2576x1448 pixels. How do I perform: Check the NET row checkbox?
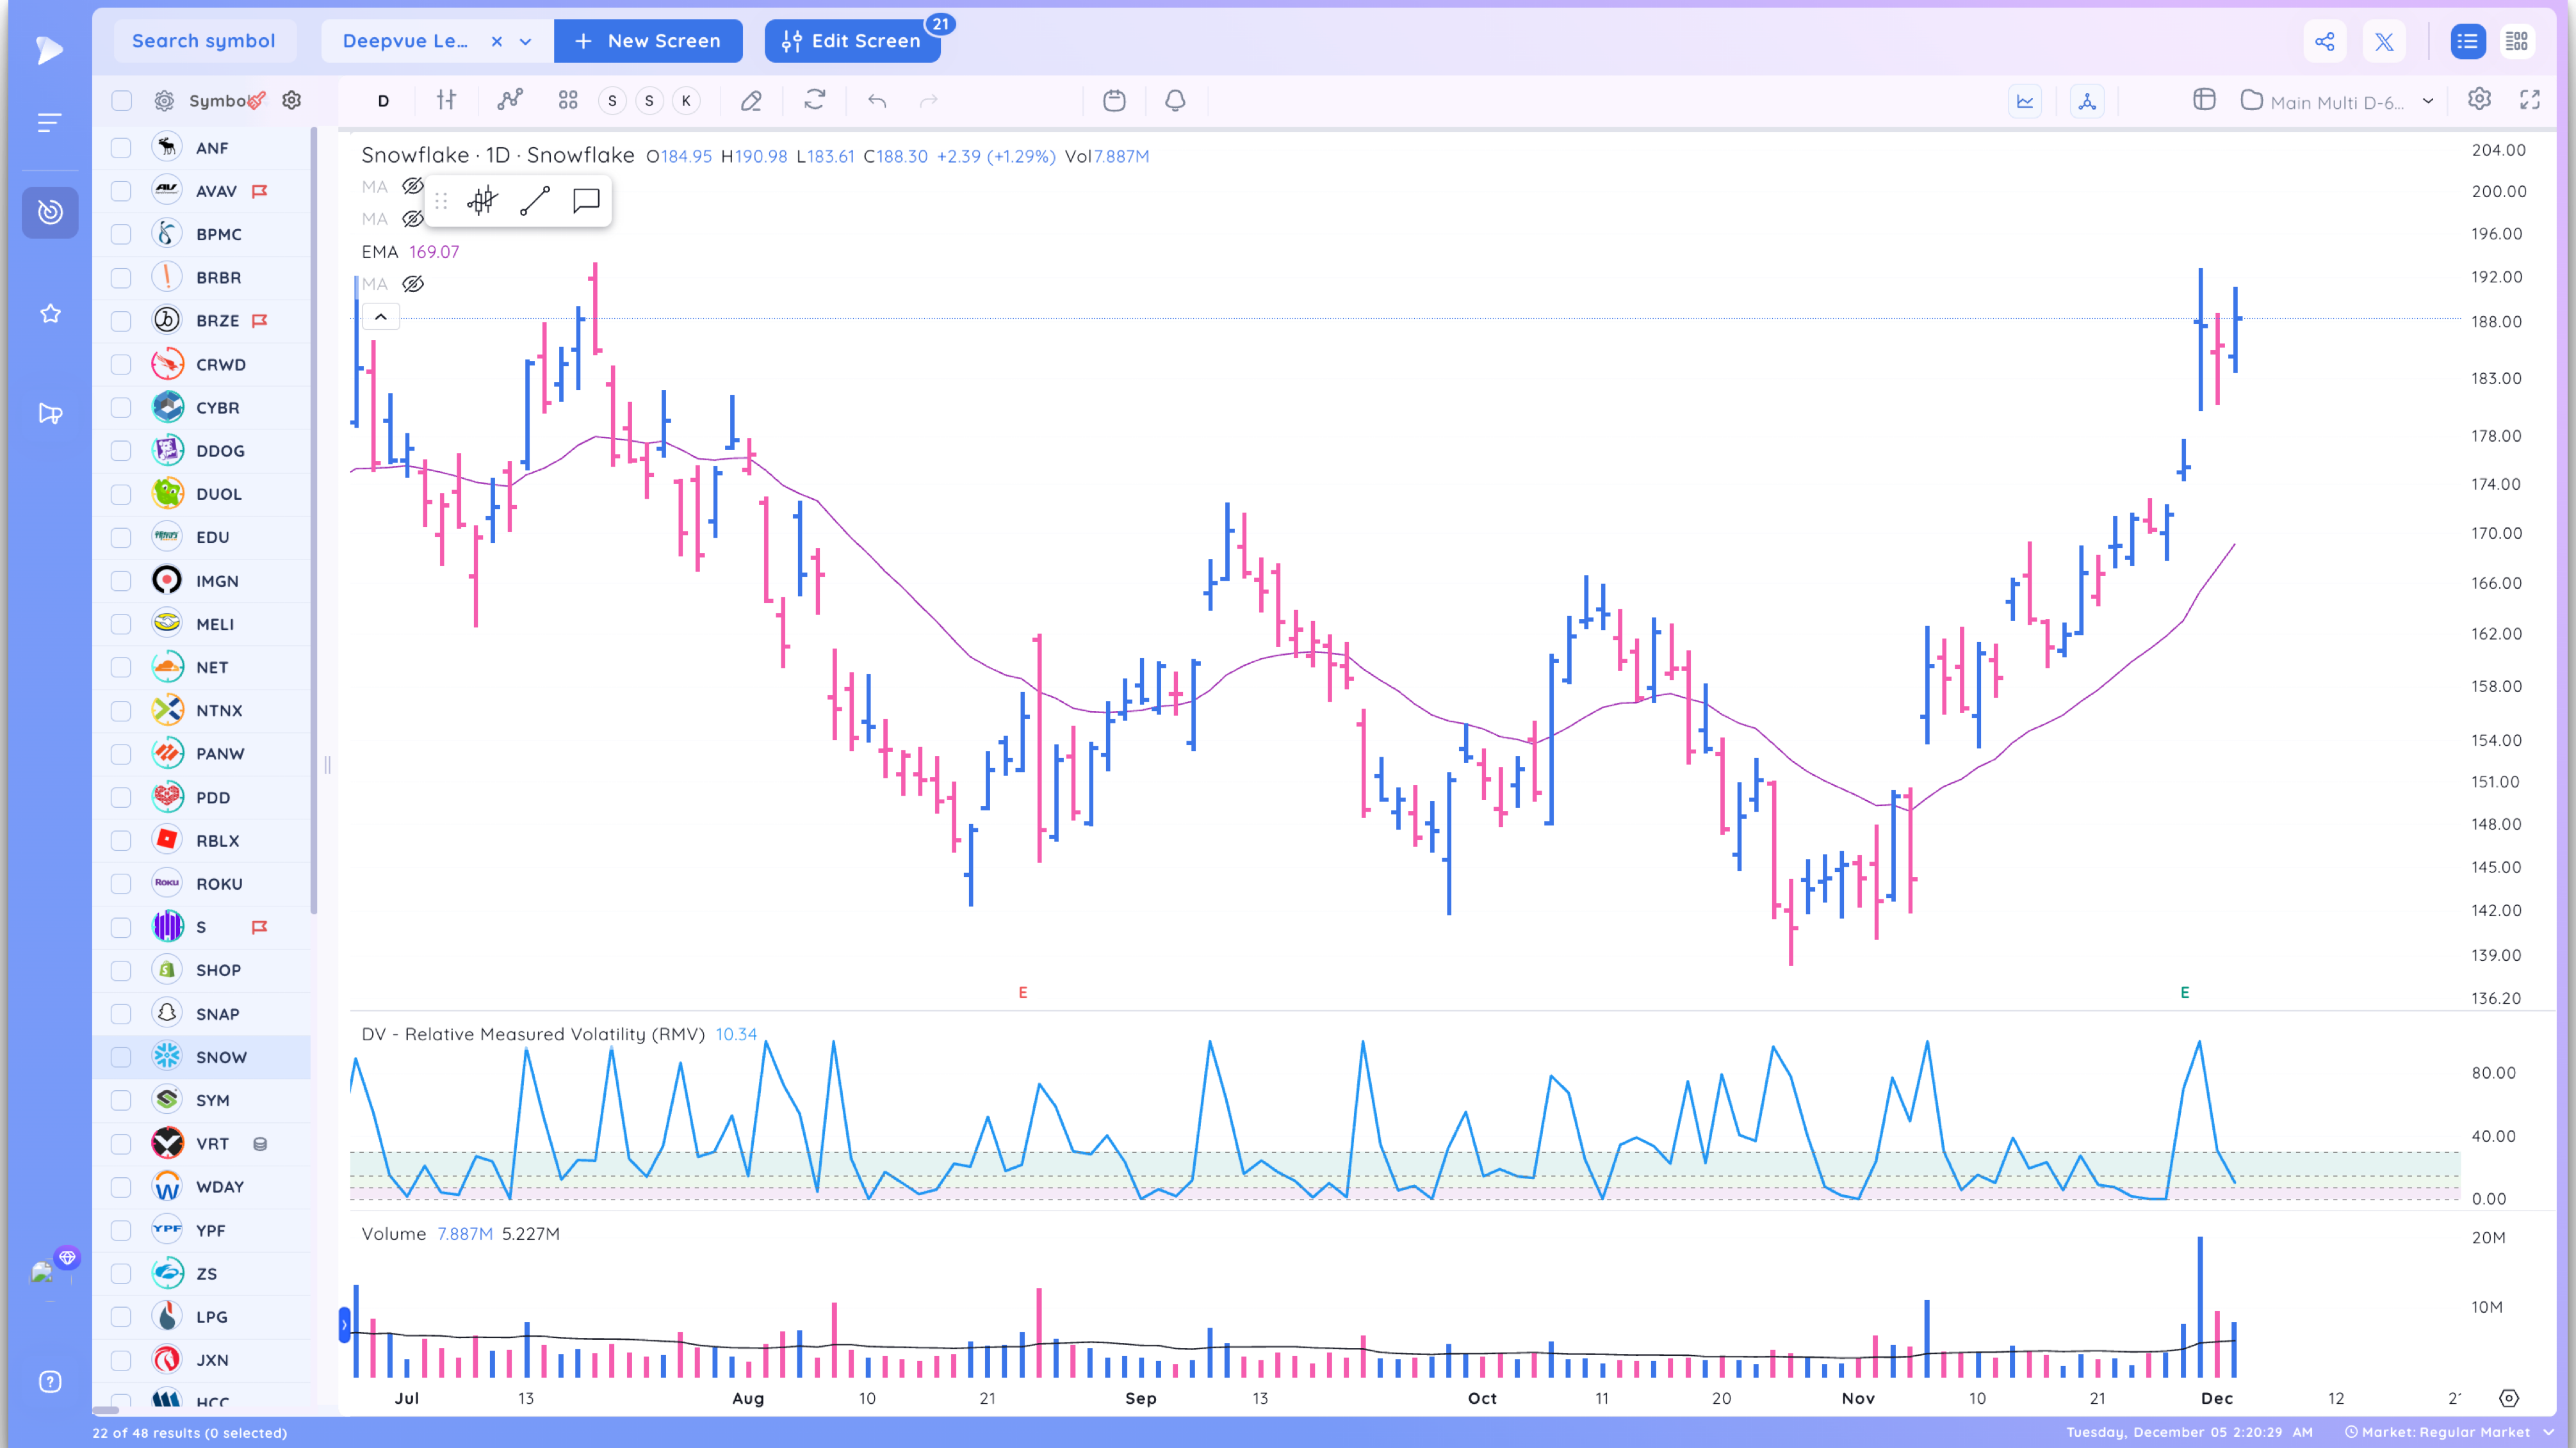coord(121,668)
